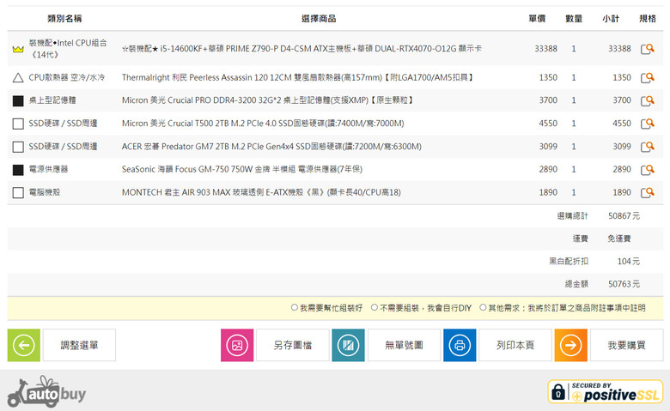Click white square marker beside 電腦機殼
The height and width of the screenshot is (411, 670).
(x=18, y=193)
